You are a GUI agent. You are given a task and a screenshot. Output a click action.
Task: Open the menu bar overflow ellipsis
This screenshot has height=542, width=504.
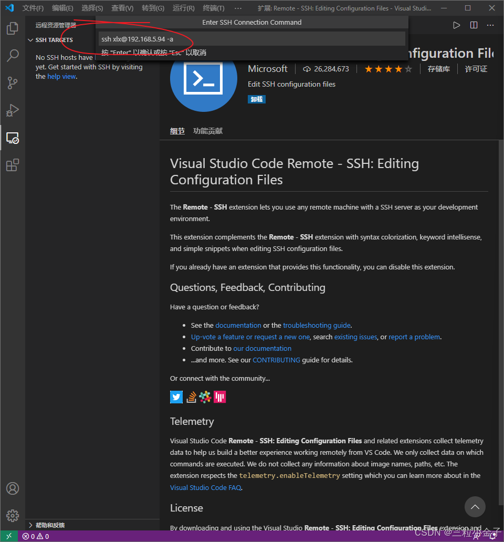(238, 8)
